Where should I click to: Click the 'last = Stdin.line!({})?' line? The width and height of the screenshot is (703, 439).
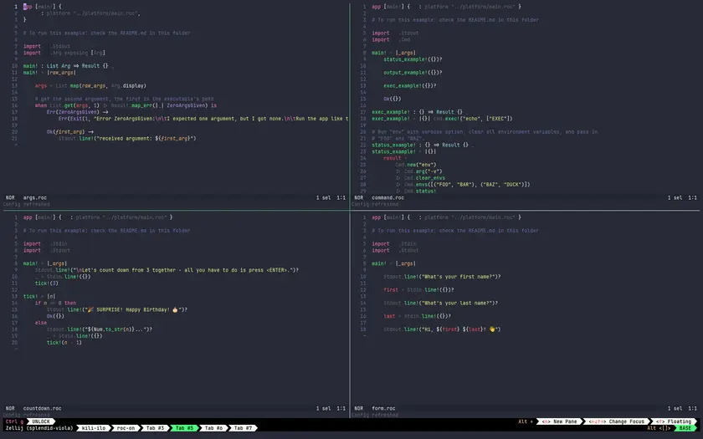tap(417, 316)
